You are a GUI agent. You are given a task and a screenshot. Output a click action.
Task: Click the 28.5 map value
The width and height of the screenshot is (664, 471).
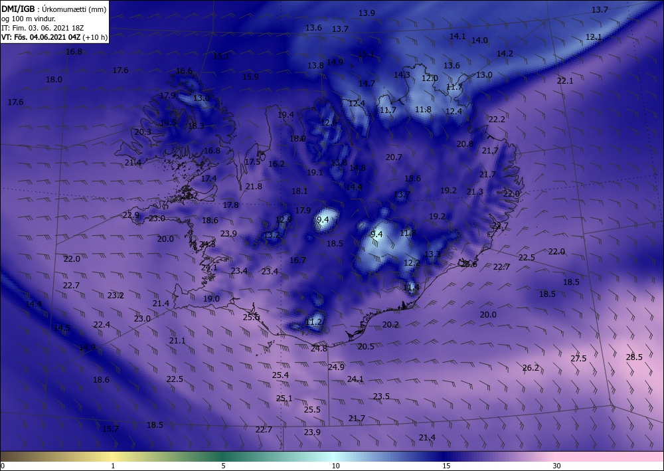[x=634, y=357]
